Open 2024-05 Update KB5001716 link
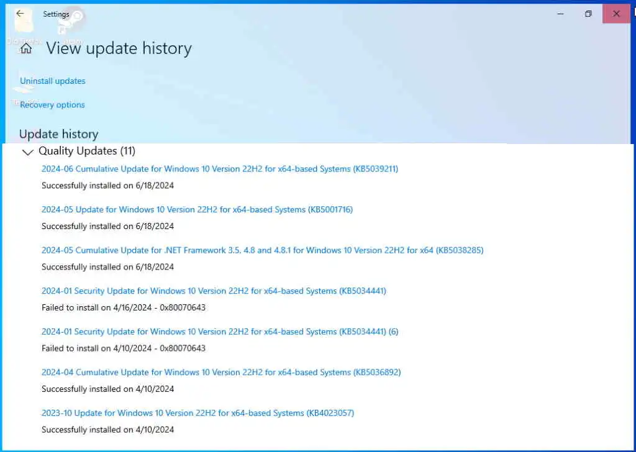The height and width of the screenshot is (452, 636). pos(197,210)
